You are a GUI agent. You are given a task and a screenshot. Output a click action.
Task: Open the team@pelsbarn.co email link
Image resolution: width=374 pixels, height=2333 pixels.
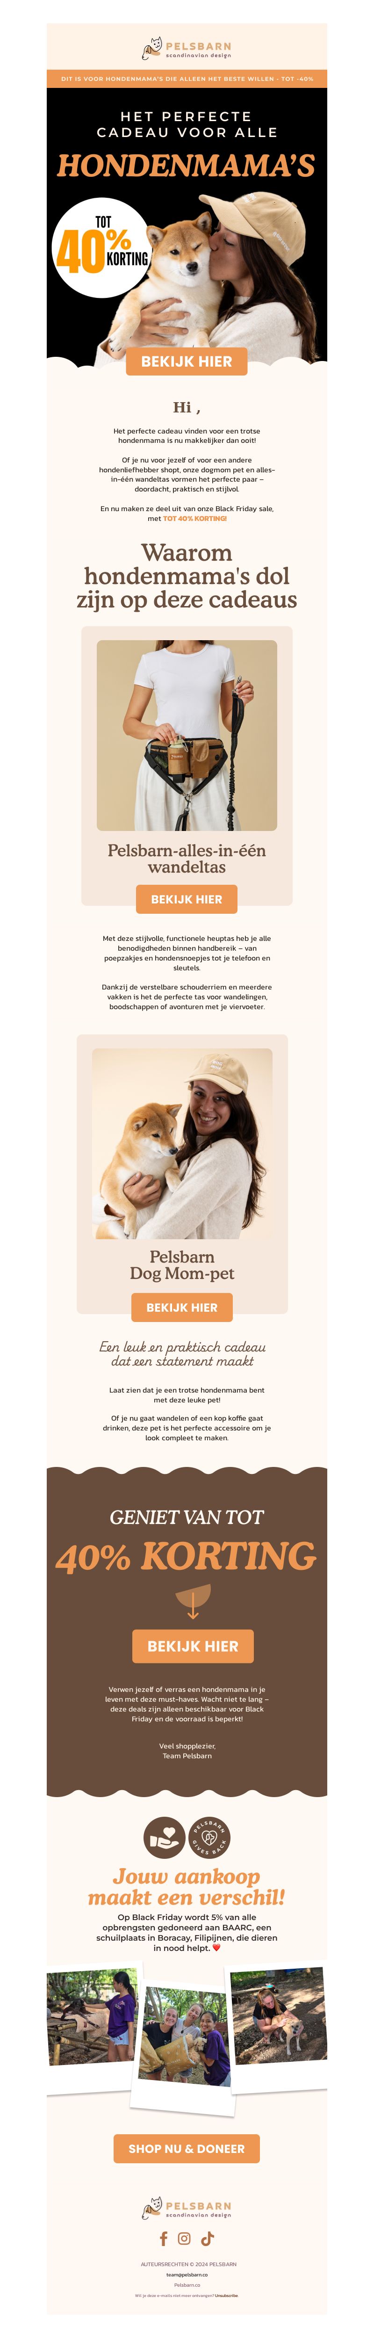pyautogui.click(x=187, y=2274)
